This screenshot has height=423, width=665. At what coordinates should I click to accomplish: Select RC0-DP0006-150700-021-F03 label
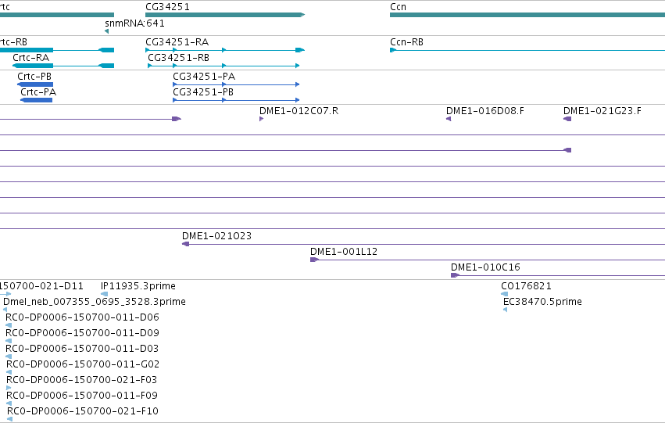pyautogui.click(x=81, y=380)
